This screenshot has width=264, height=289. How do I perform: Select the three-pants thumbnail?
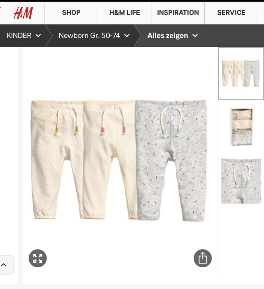click(x=241, y=74)
